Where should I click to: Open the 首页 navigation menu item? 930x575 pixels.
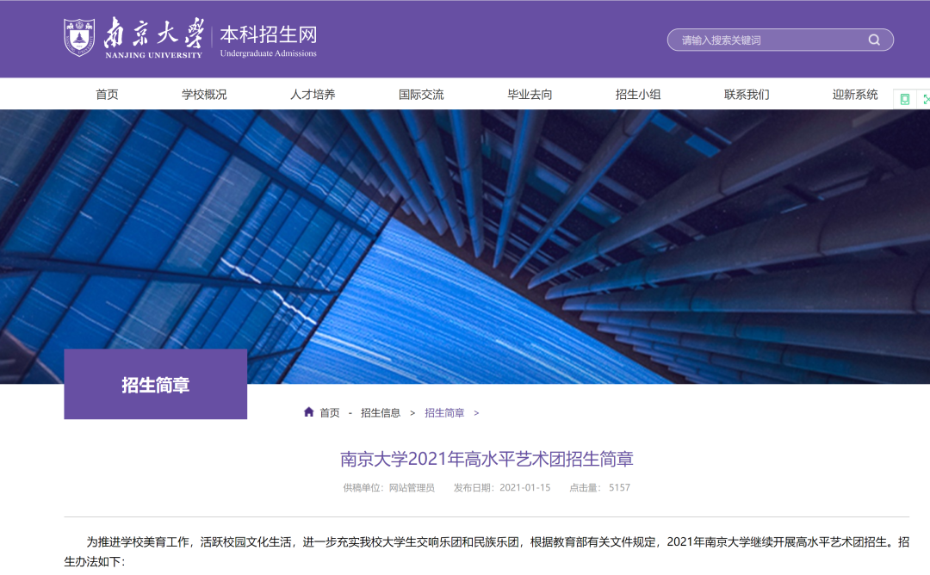107,95
